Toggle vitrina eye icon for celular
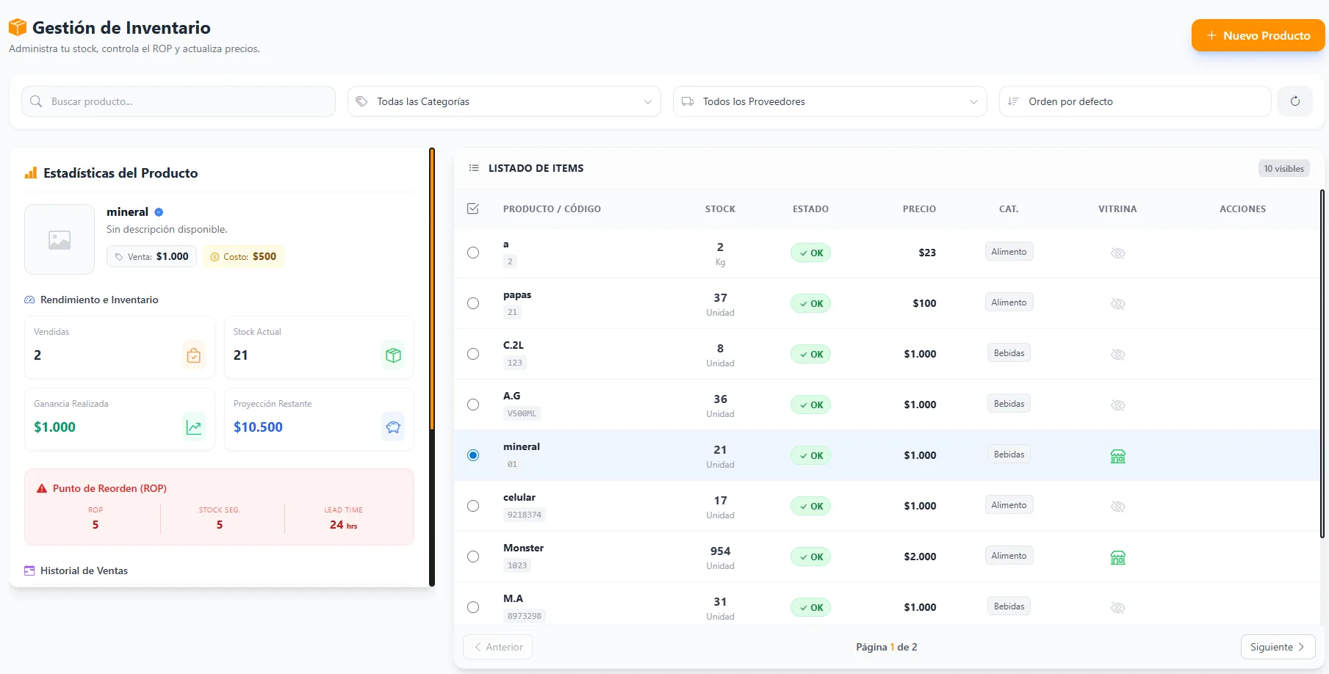Screen dimensions: 1329x674 [1117, 507]
